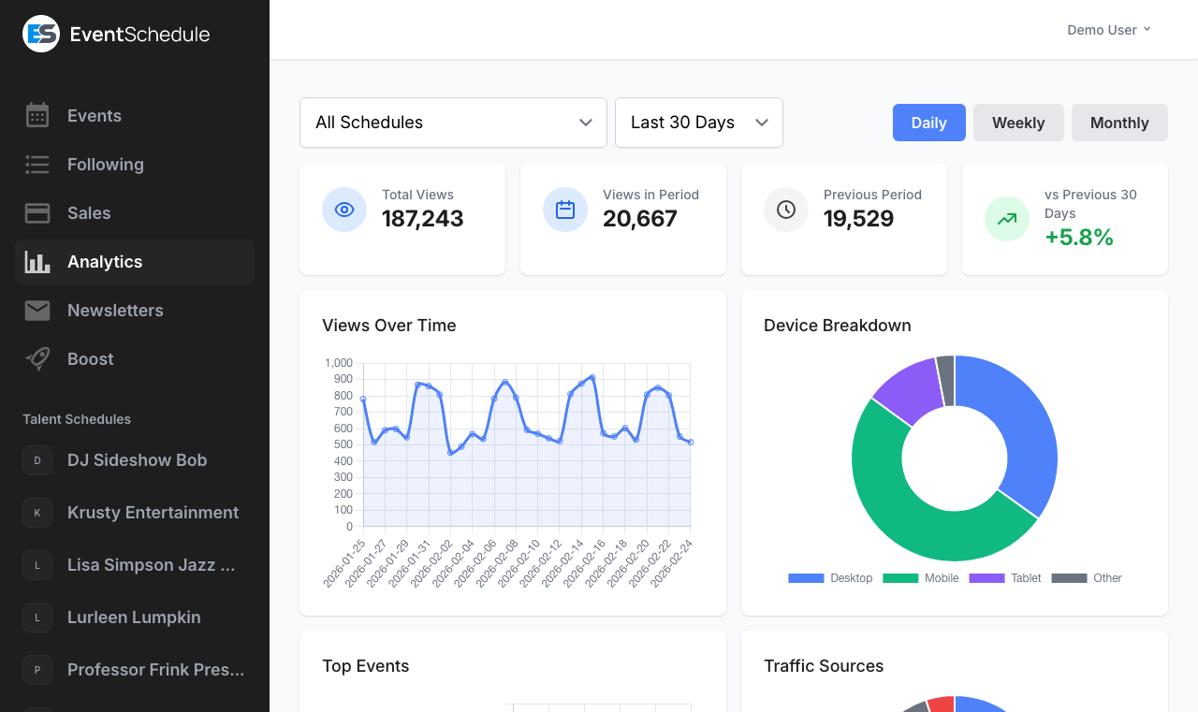Viewport: 1198px width, 712px height.
Task: Click the Following list icon
Action: click(x=37, y=164)
